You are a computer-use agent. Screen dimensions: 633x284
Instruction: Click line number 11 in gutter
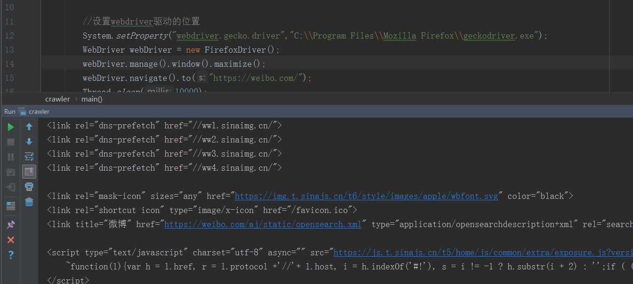pyautogui.click(x=9, y=22)
